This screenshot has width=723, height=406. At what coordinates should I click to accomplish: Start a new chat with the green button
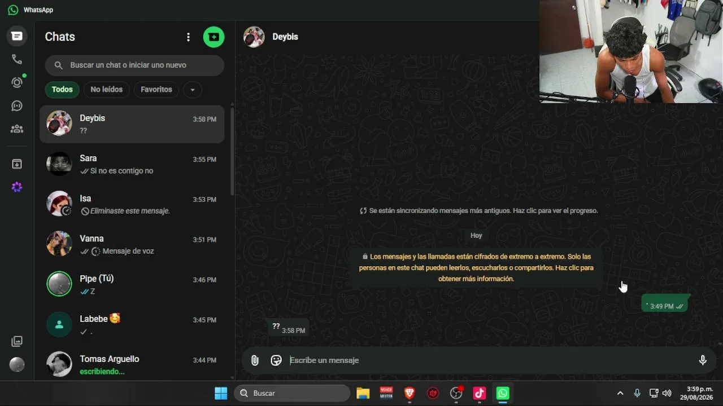[214, 37]
